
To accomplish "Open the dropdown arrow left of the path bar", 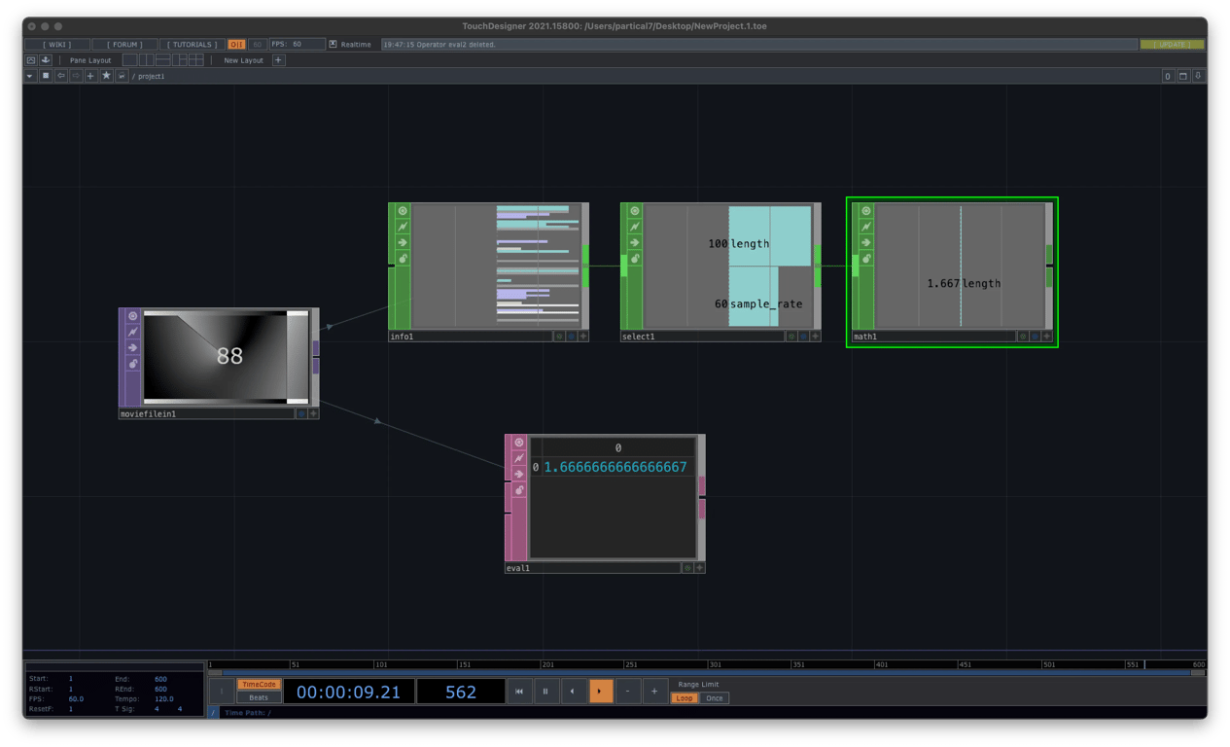I will tap(29, 75).
